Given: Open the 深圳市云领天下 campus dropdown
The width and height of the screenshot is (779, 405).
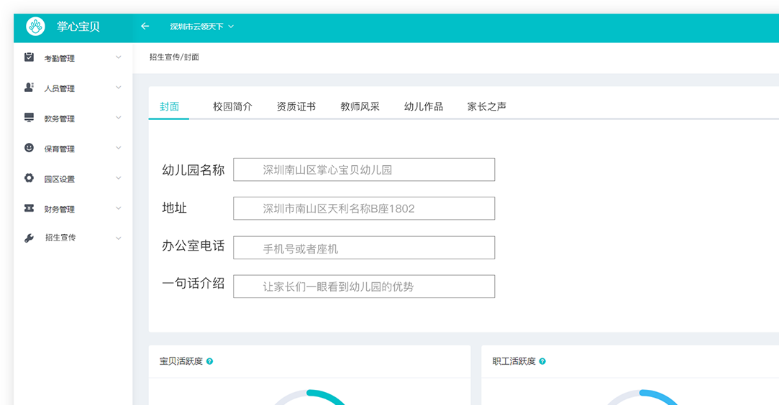Looking at the screenshot, I should click(201, 27).
